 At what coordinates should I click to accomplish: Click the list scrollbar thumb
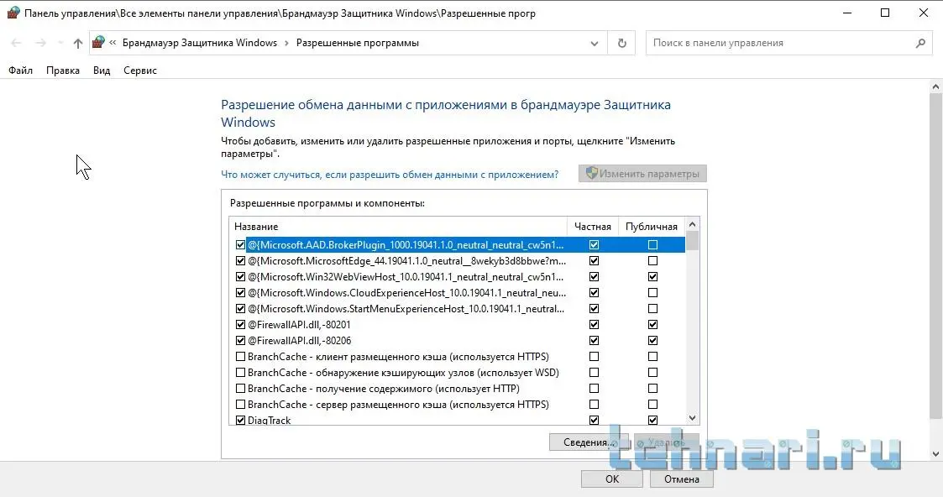[692, 241]
